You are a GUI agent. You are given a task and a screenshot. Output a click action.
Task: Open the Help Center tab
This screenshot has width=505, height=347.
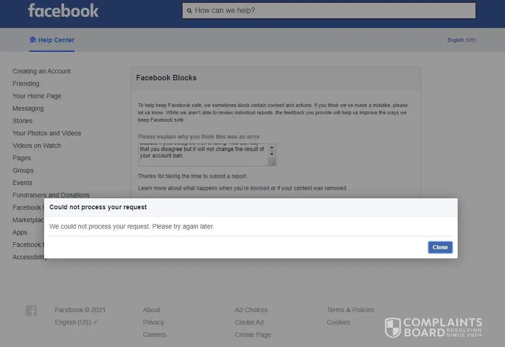click(52, 40)
